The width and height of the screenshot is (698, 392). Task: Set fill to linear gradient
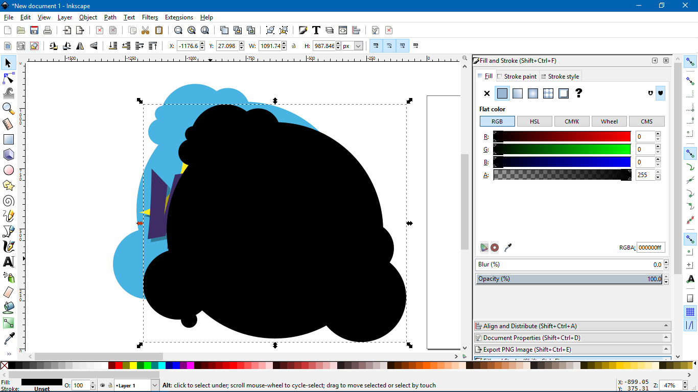point(517,93)
